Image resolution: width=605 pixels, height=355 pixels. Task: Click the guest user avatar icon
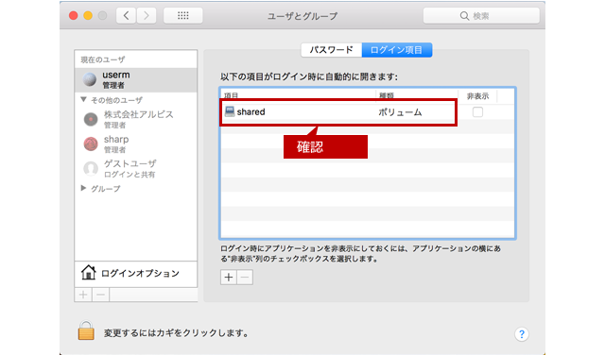pos(91,168)
